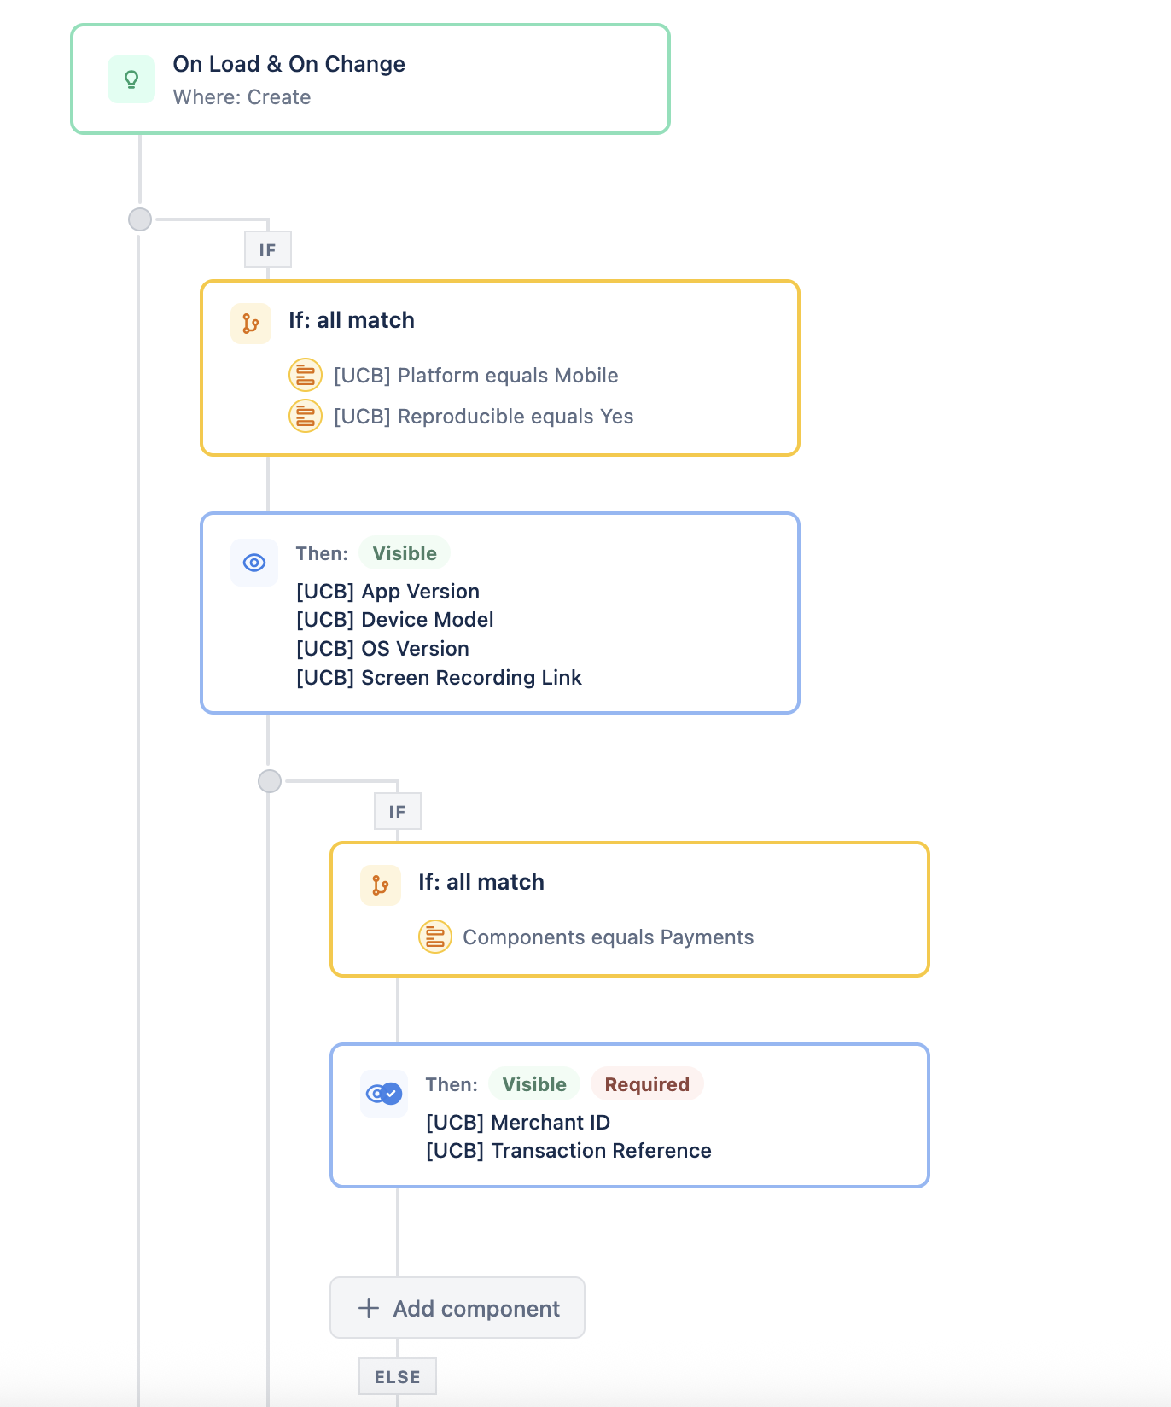Click the 'Where: Create' trigger subtitle
This screenshot has height=1407, width=1171.
(242, 97)
